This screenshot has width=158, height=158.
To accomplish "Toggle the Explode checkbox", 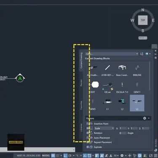I will [88, 147].
